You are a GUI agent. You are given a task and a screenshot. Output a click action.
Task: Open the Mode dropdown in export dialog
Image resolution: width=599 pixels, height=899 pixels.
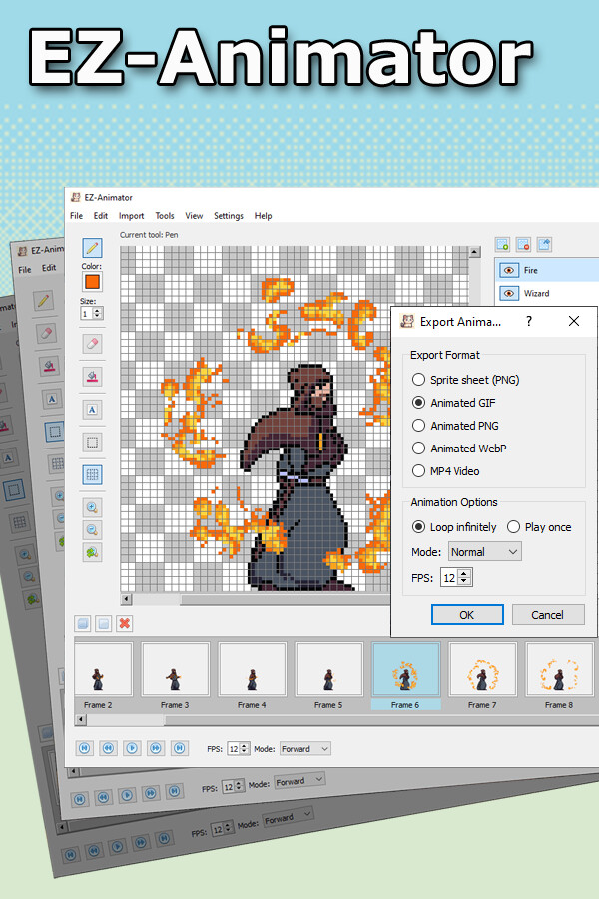click(484, 551)
